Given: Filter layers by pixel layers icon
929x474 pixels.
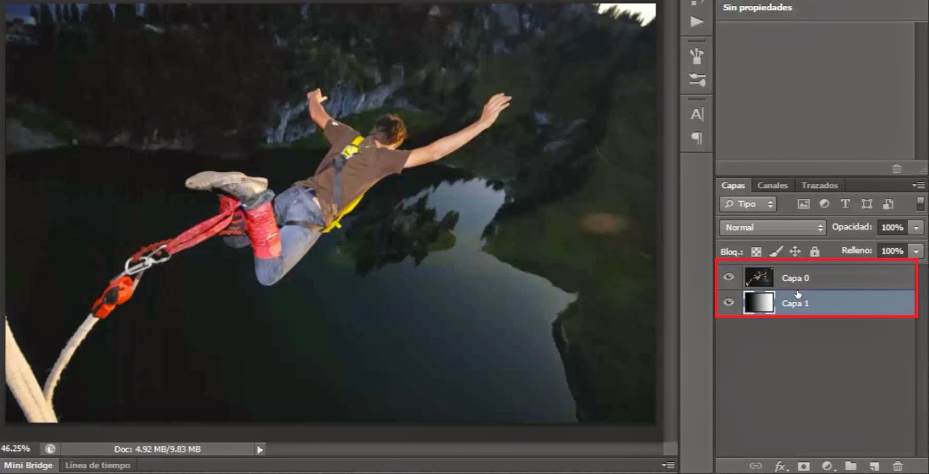Looking at the screenshot, I should (x=804, y=204).
